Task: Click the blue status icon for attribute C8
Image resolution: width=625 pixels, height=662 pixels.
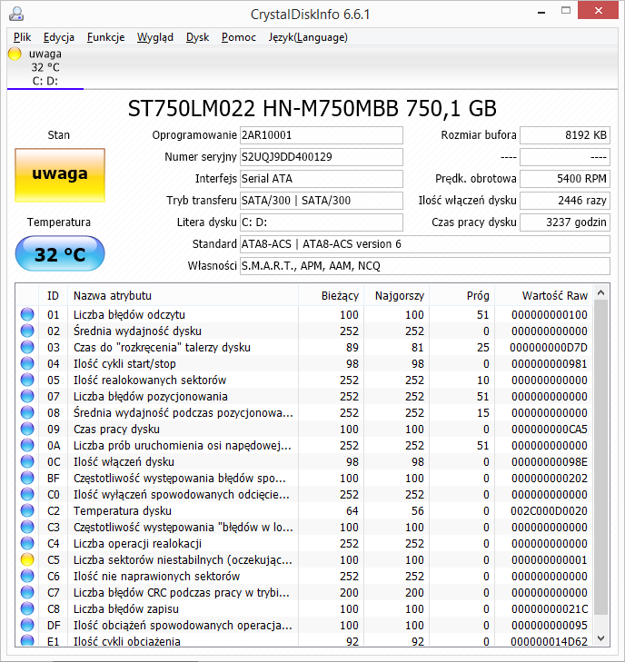Action: tap(27, 608)
